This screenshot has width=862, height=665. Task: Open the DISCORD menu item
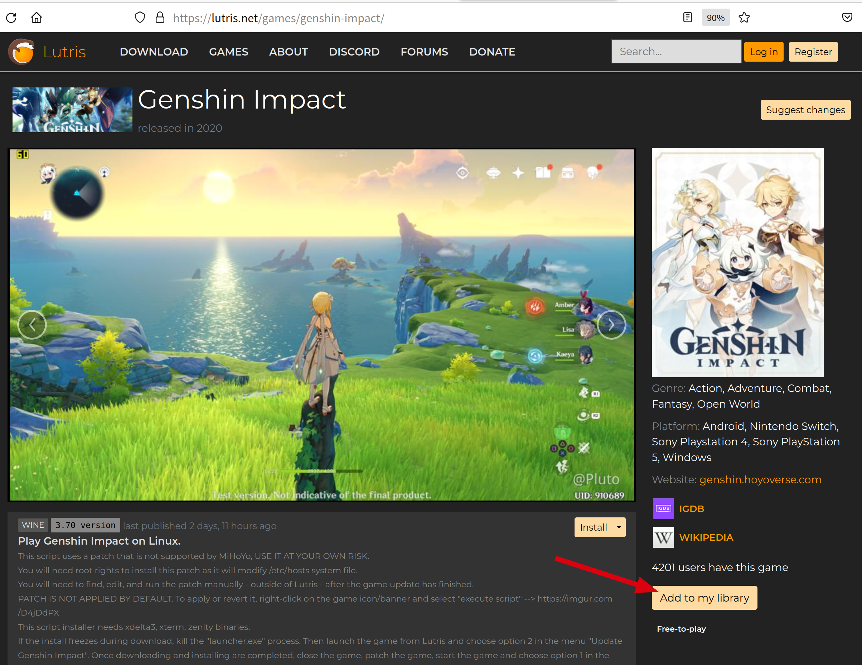point(354,52)
